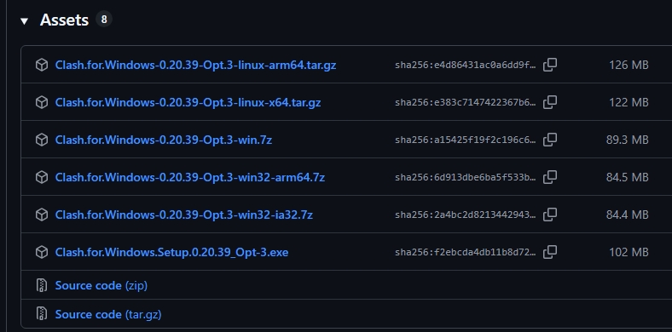Click file icon beside Source code (tar.gz)
672x332 pixels.
(42, 314)
